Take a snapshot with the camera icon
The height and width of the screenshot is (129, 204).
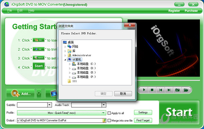point(177,90)
